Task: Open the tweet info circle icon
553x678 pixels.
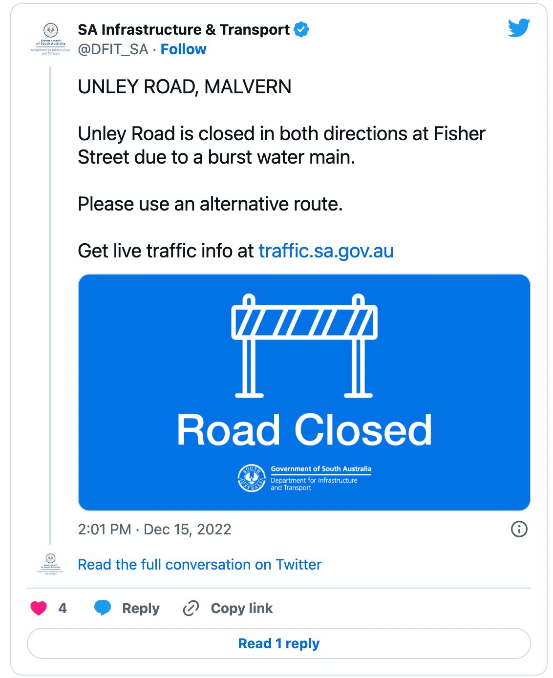Action: [519, 529]
